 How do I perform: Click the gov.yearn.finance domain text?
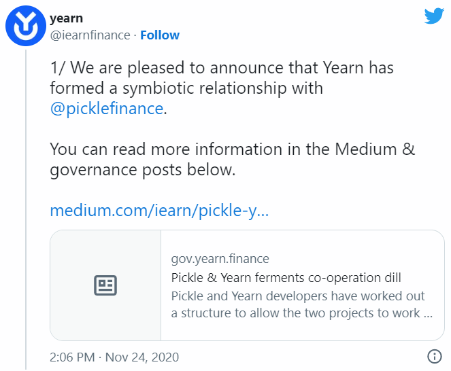click(220, 259)
